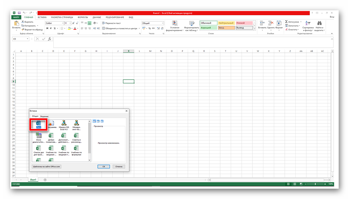The width and height of the screenshot is (349, 199).
Task: Switch to the ФОРМУЛЫ tab
Action: click(83, 17)
